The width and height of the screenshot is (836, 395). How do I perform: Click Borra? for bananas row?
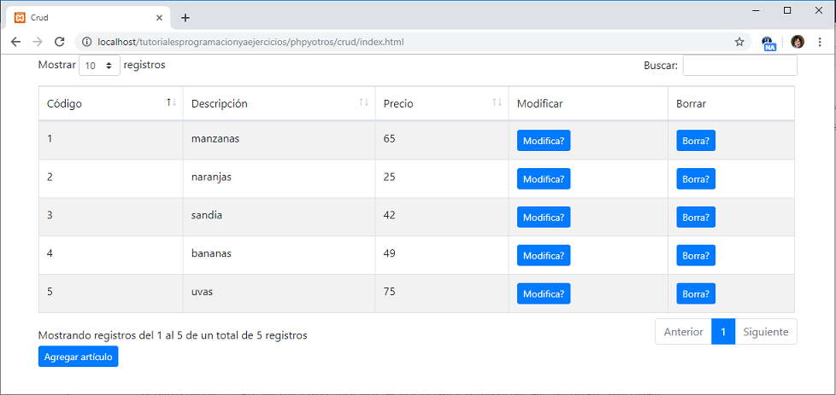click(696, 256)
